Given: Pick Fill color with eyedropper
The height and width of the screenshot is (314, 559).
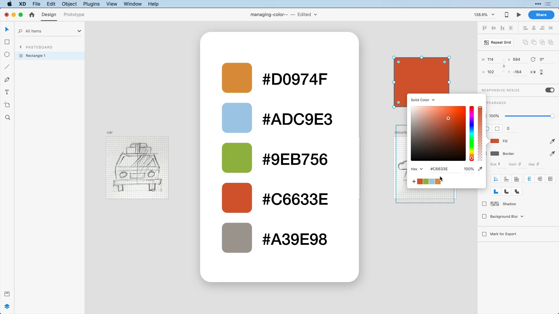Looking at the screenshot, I should [552, 141].
